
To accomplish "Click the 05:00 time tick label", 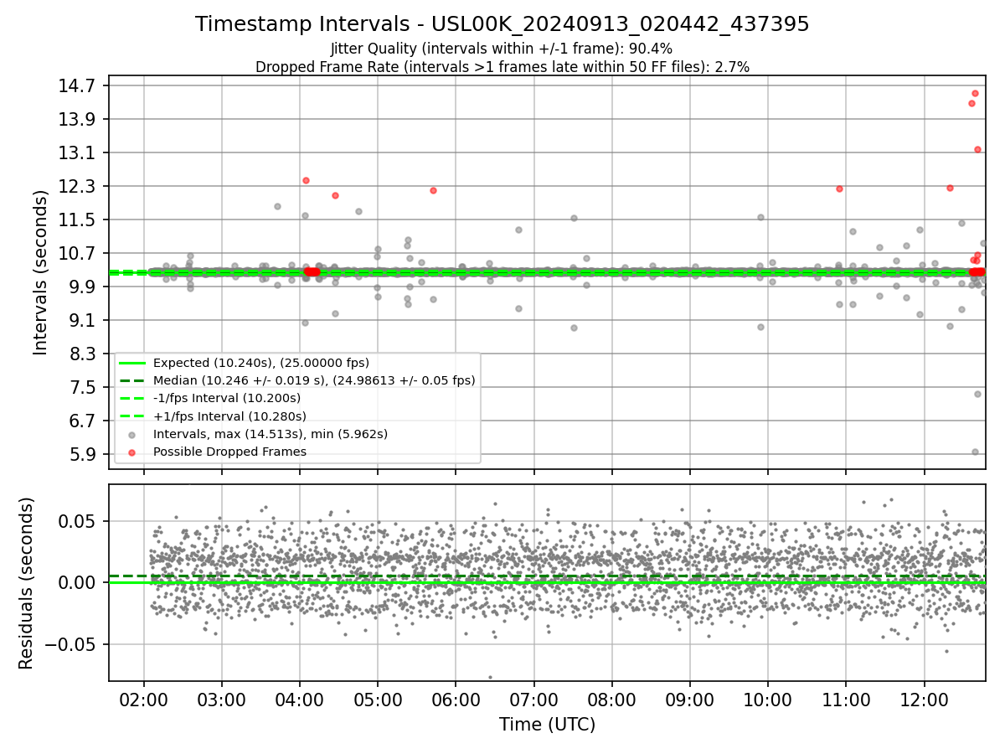I will click(378, 699).
